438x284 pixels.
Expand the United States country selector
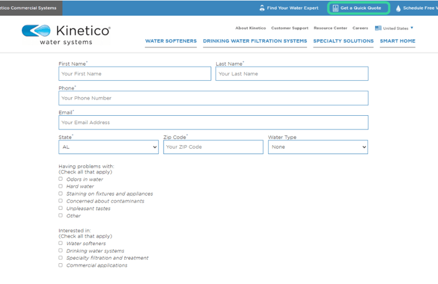click(394, 28)
